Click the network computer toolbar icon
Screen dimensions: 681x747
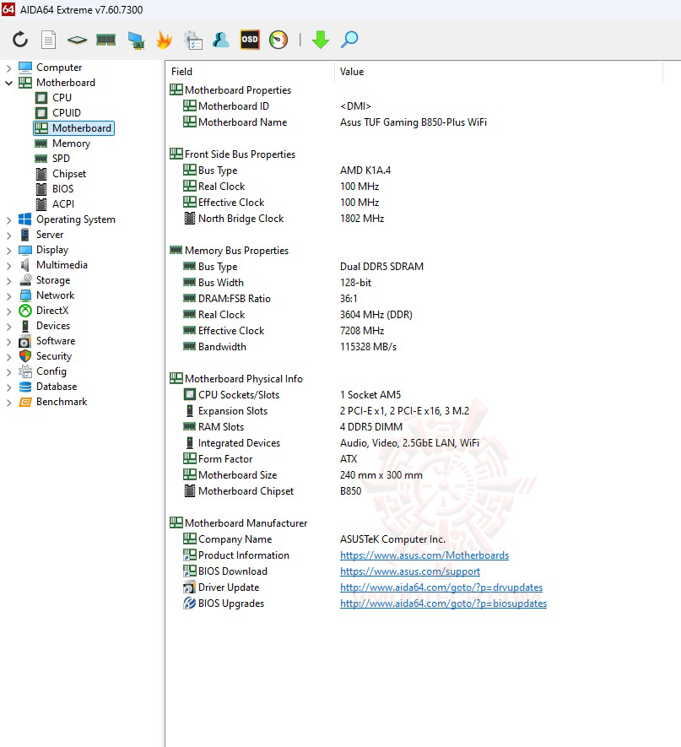(136, 40)
